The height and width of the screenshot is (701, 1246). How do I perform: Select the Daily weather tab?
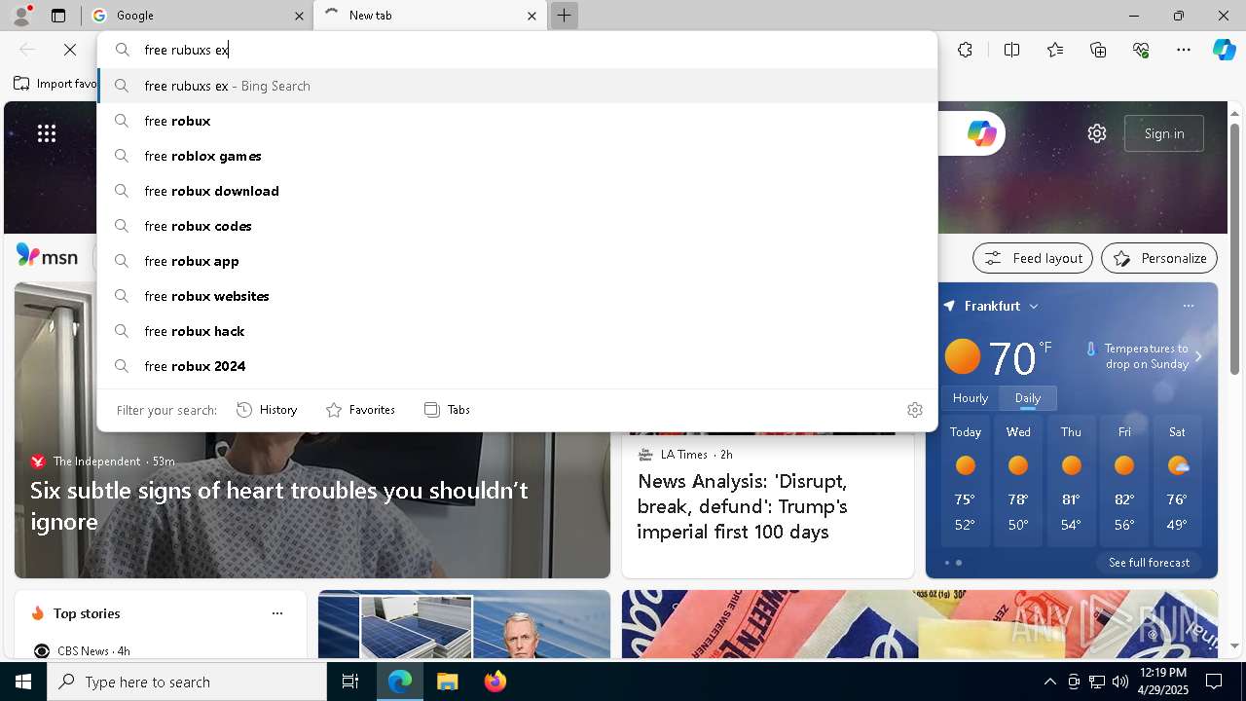tap(1028, 397)
